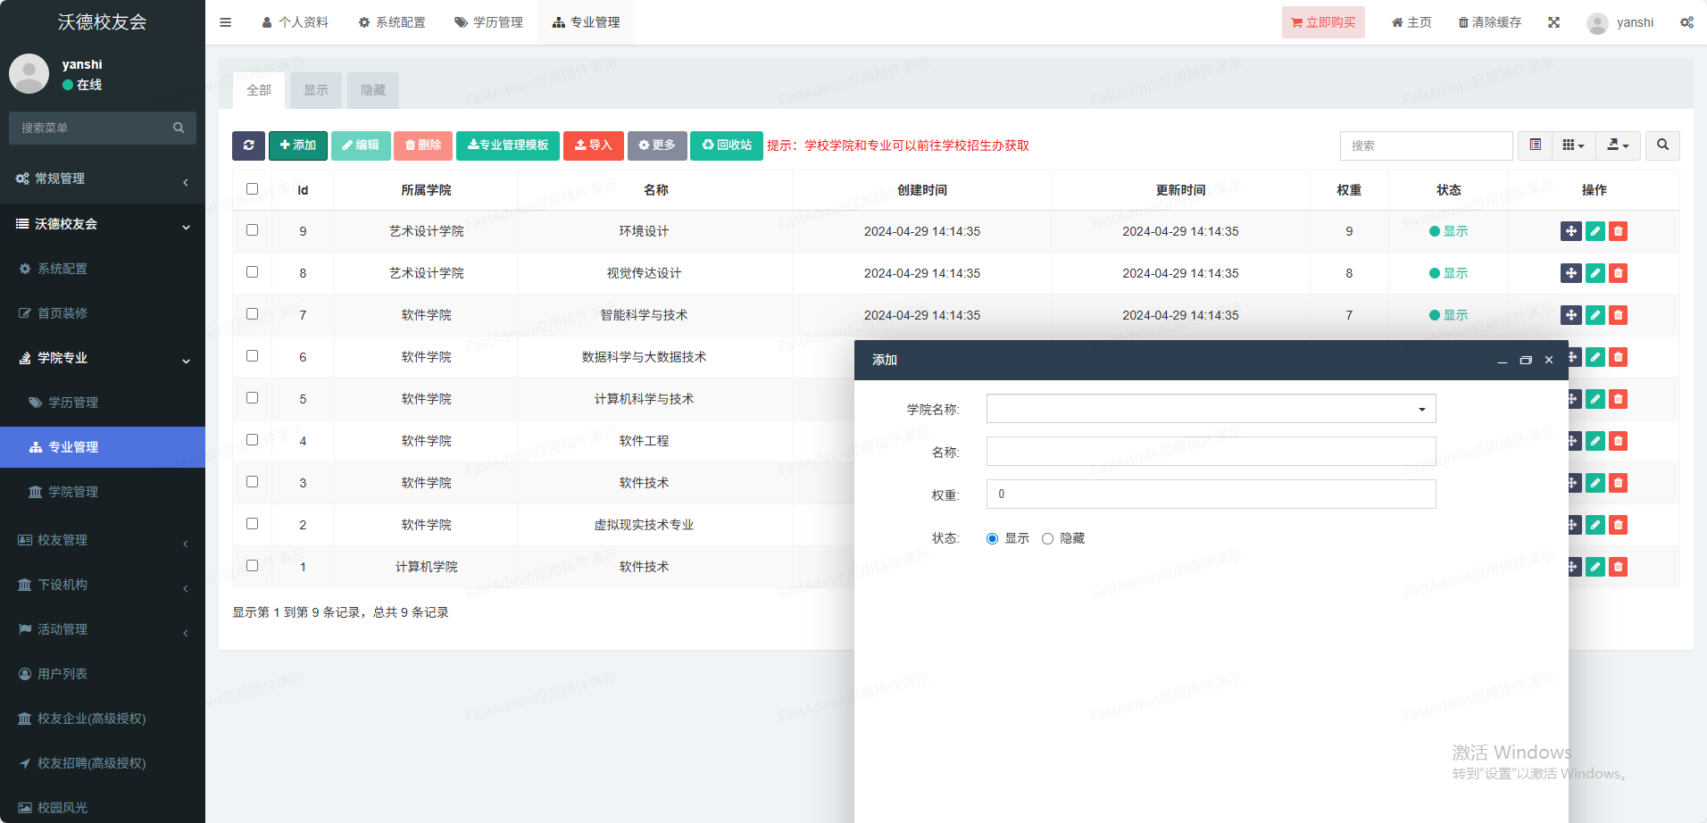
Task: Toggle the table view list icon
Action: tap(1535, 145)
